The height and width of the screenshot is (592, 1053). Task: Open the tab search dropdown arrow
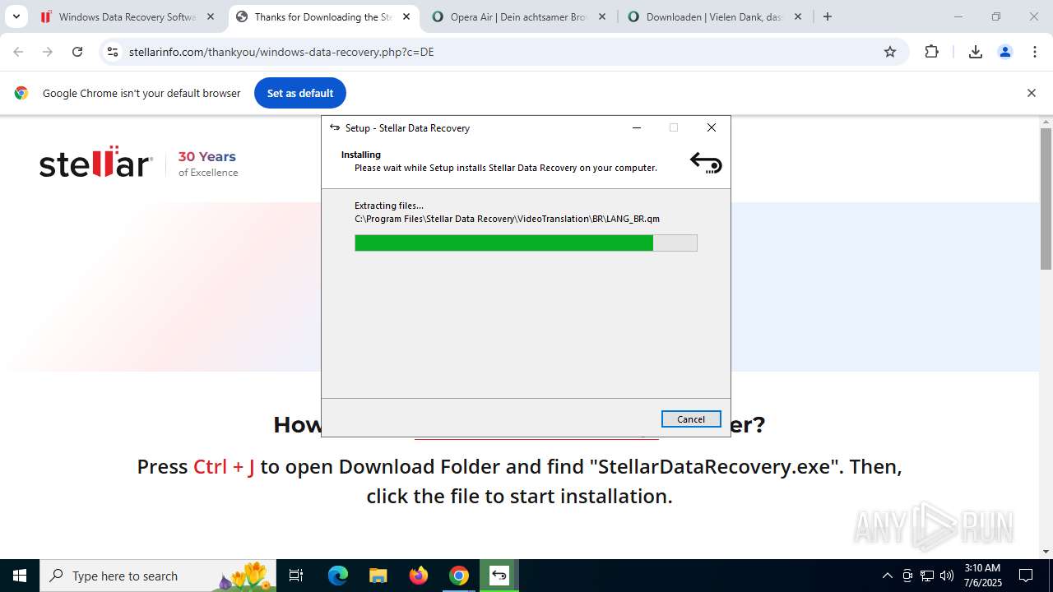pos(16,16)
